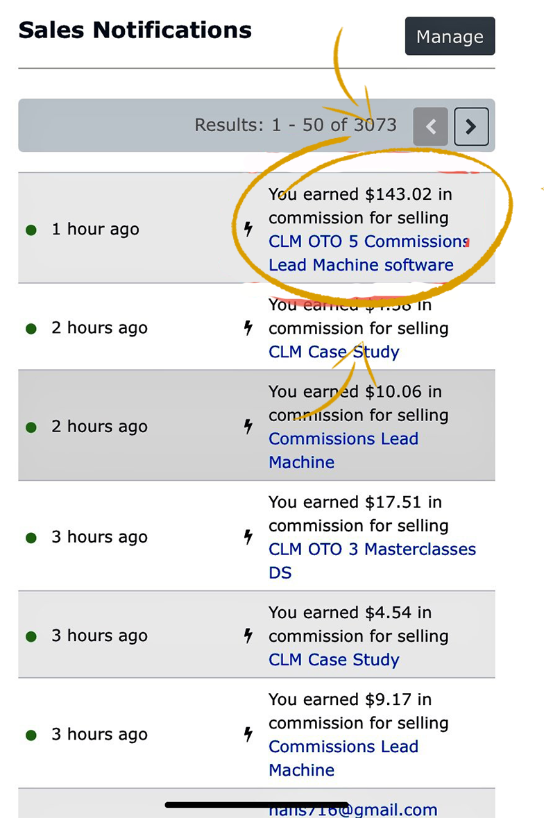The image size is (544, 818).
Task: Open CLM Case Study link under 2 hours ago
Action: 334,352
